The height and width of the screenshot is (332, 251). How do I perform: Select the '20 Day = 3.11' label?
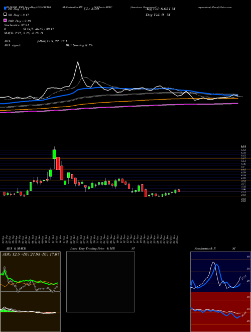19,9
